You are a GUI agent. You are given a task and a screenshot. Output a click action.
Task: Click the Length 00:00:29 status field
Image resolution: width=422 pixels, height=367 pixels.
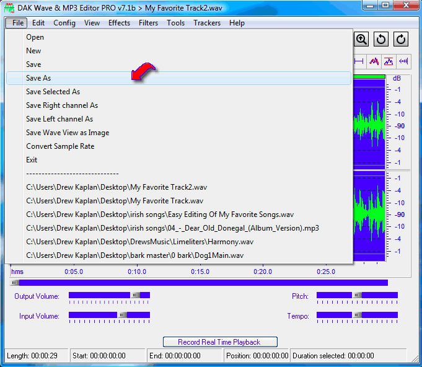click(x=37, y=356)
